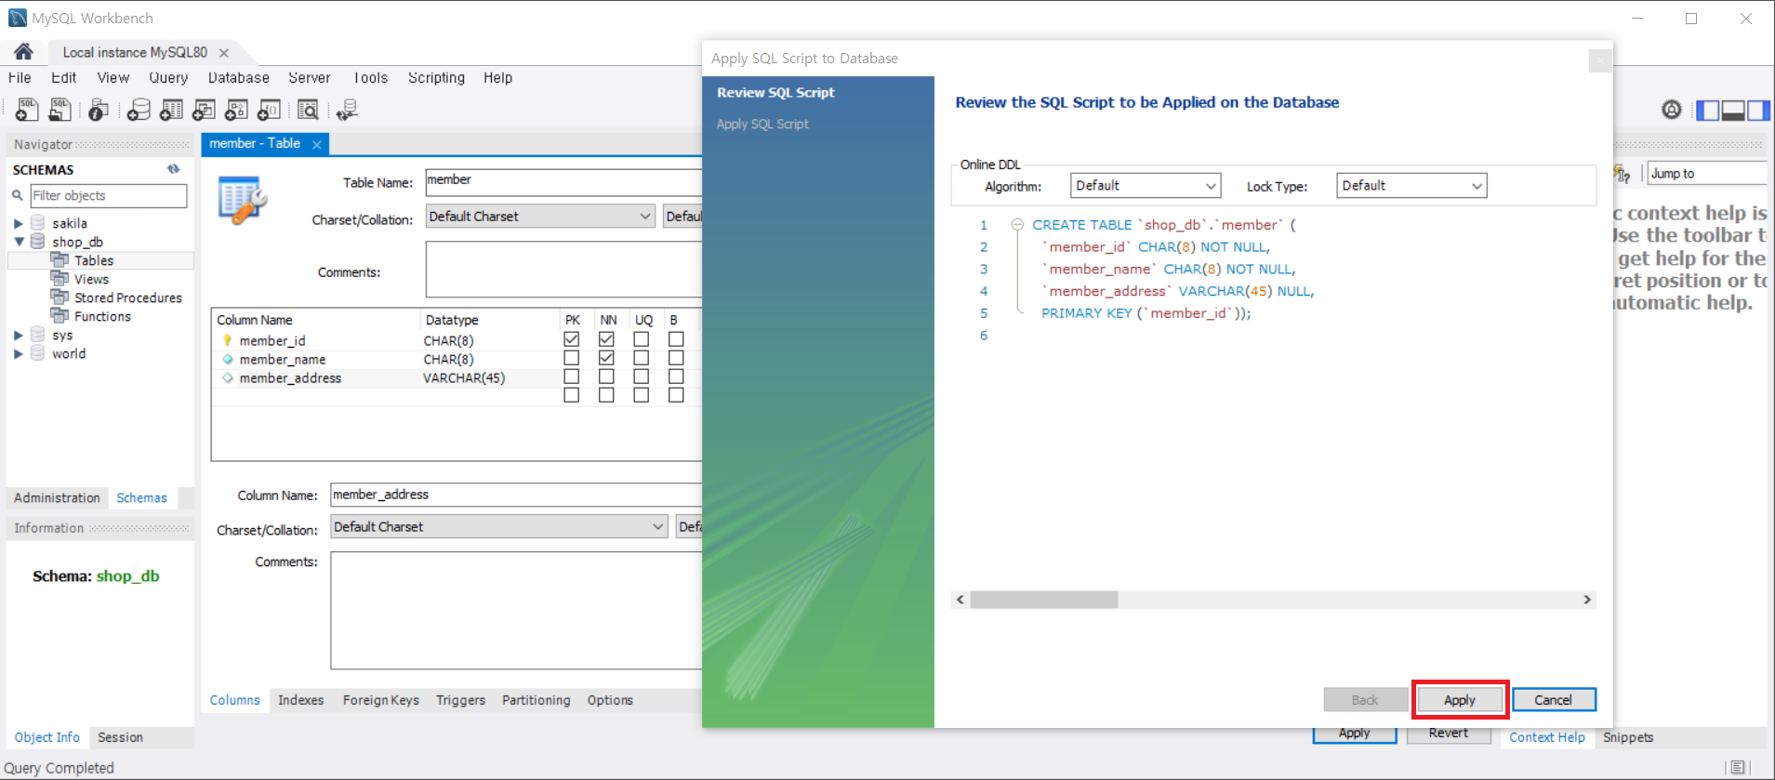Select Tables under shop_db

94,260
